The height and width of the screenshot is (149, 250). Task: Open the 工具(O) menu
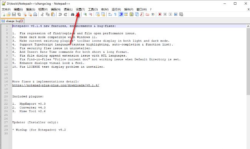coord(93,9)
